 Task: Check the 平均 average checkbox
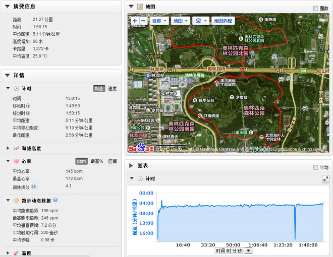coord(316,167)
